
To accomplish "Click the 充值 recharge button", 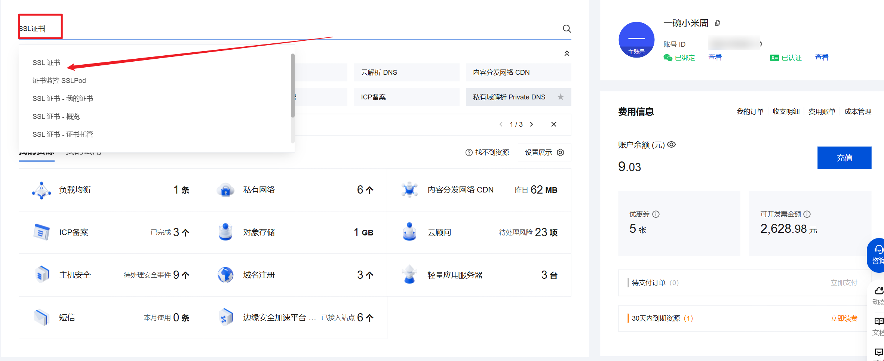I will 844,158.
